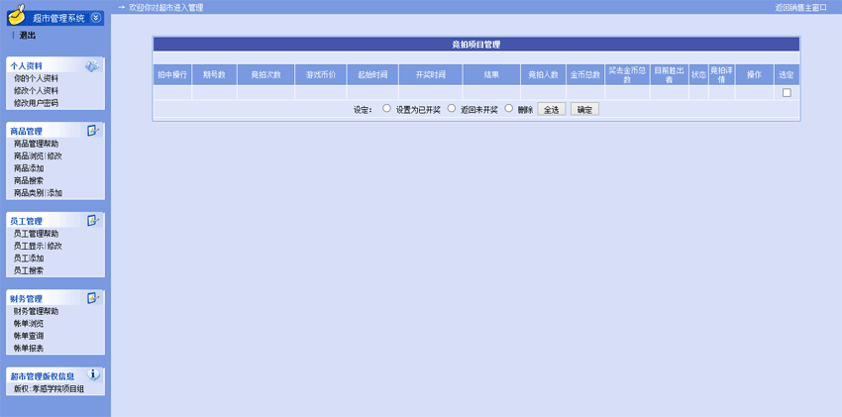Click the 财务管理 section icon
Viewport: 842px width, 417px height.
point(93,297)
